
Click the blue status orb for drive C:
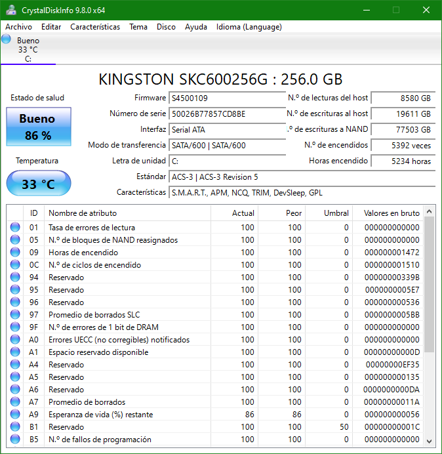click(7, 39)
